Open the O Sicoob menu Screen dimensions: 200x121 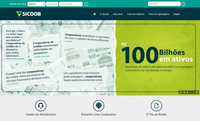pyautogui.click(x=104, y=14)
